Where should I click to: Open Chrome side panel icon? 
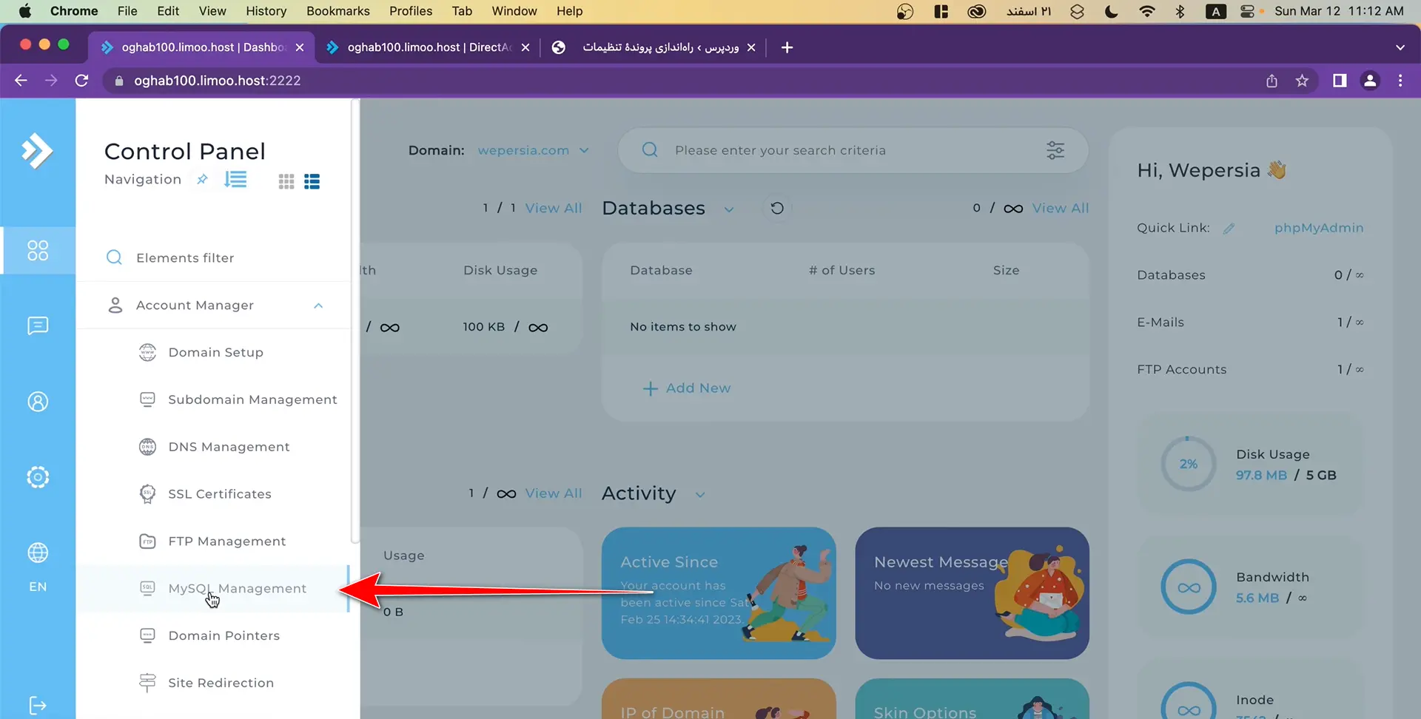pyautogui.click(x=1340, y=81)
